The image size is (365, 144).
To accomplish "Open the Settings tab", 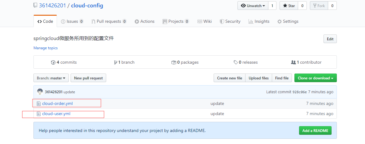I will click(x=288, y=21).
